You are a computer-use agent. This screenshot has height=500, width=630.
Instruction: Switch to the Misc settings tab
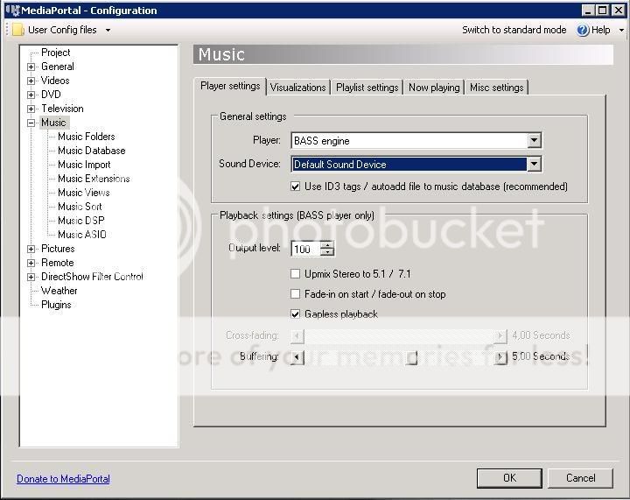click(x=497, y=88)
